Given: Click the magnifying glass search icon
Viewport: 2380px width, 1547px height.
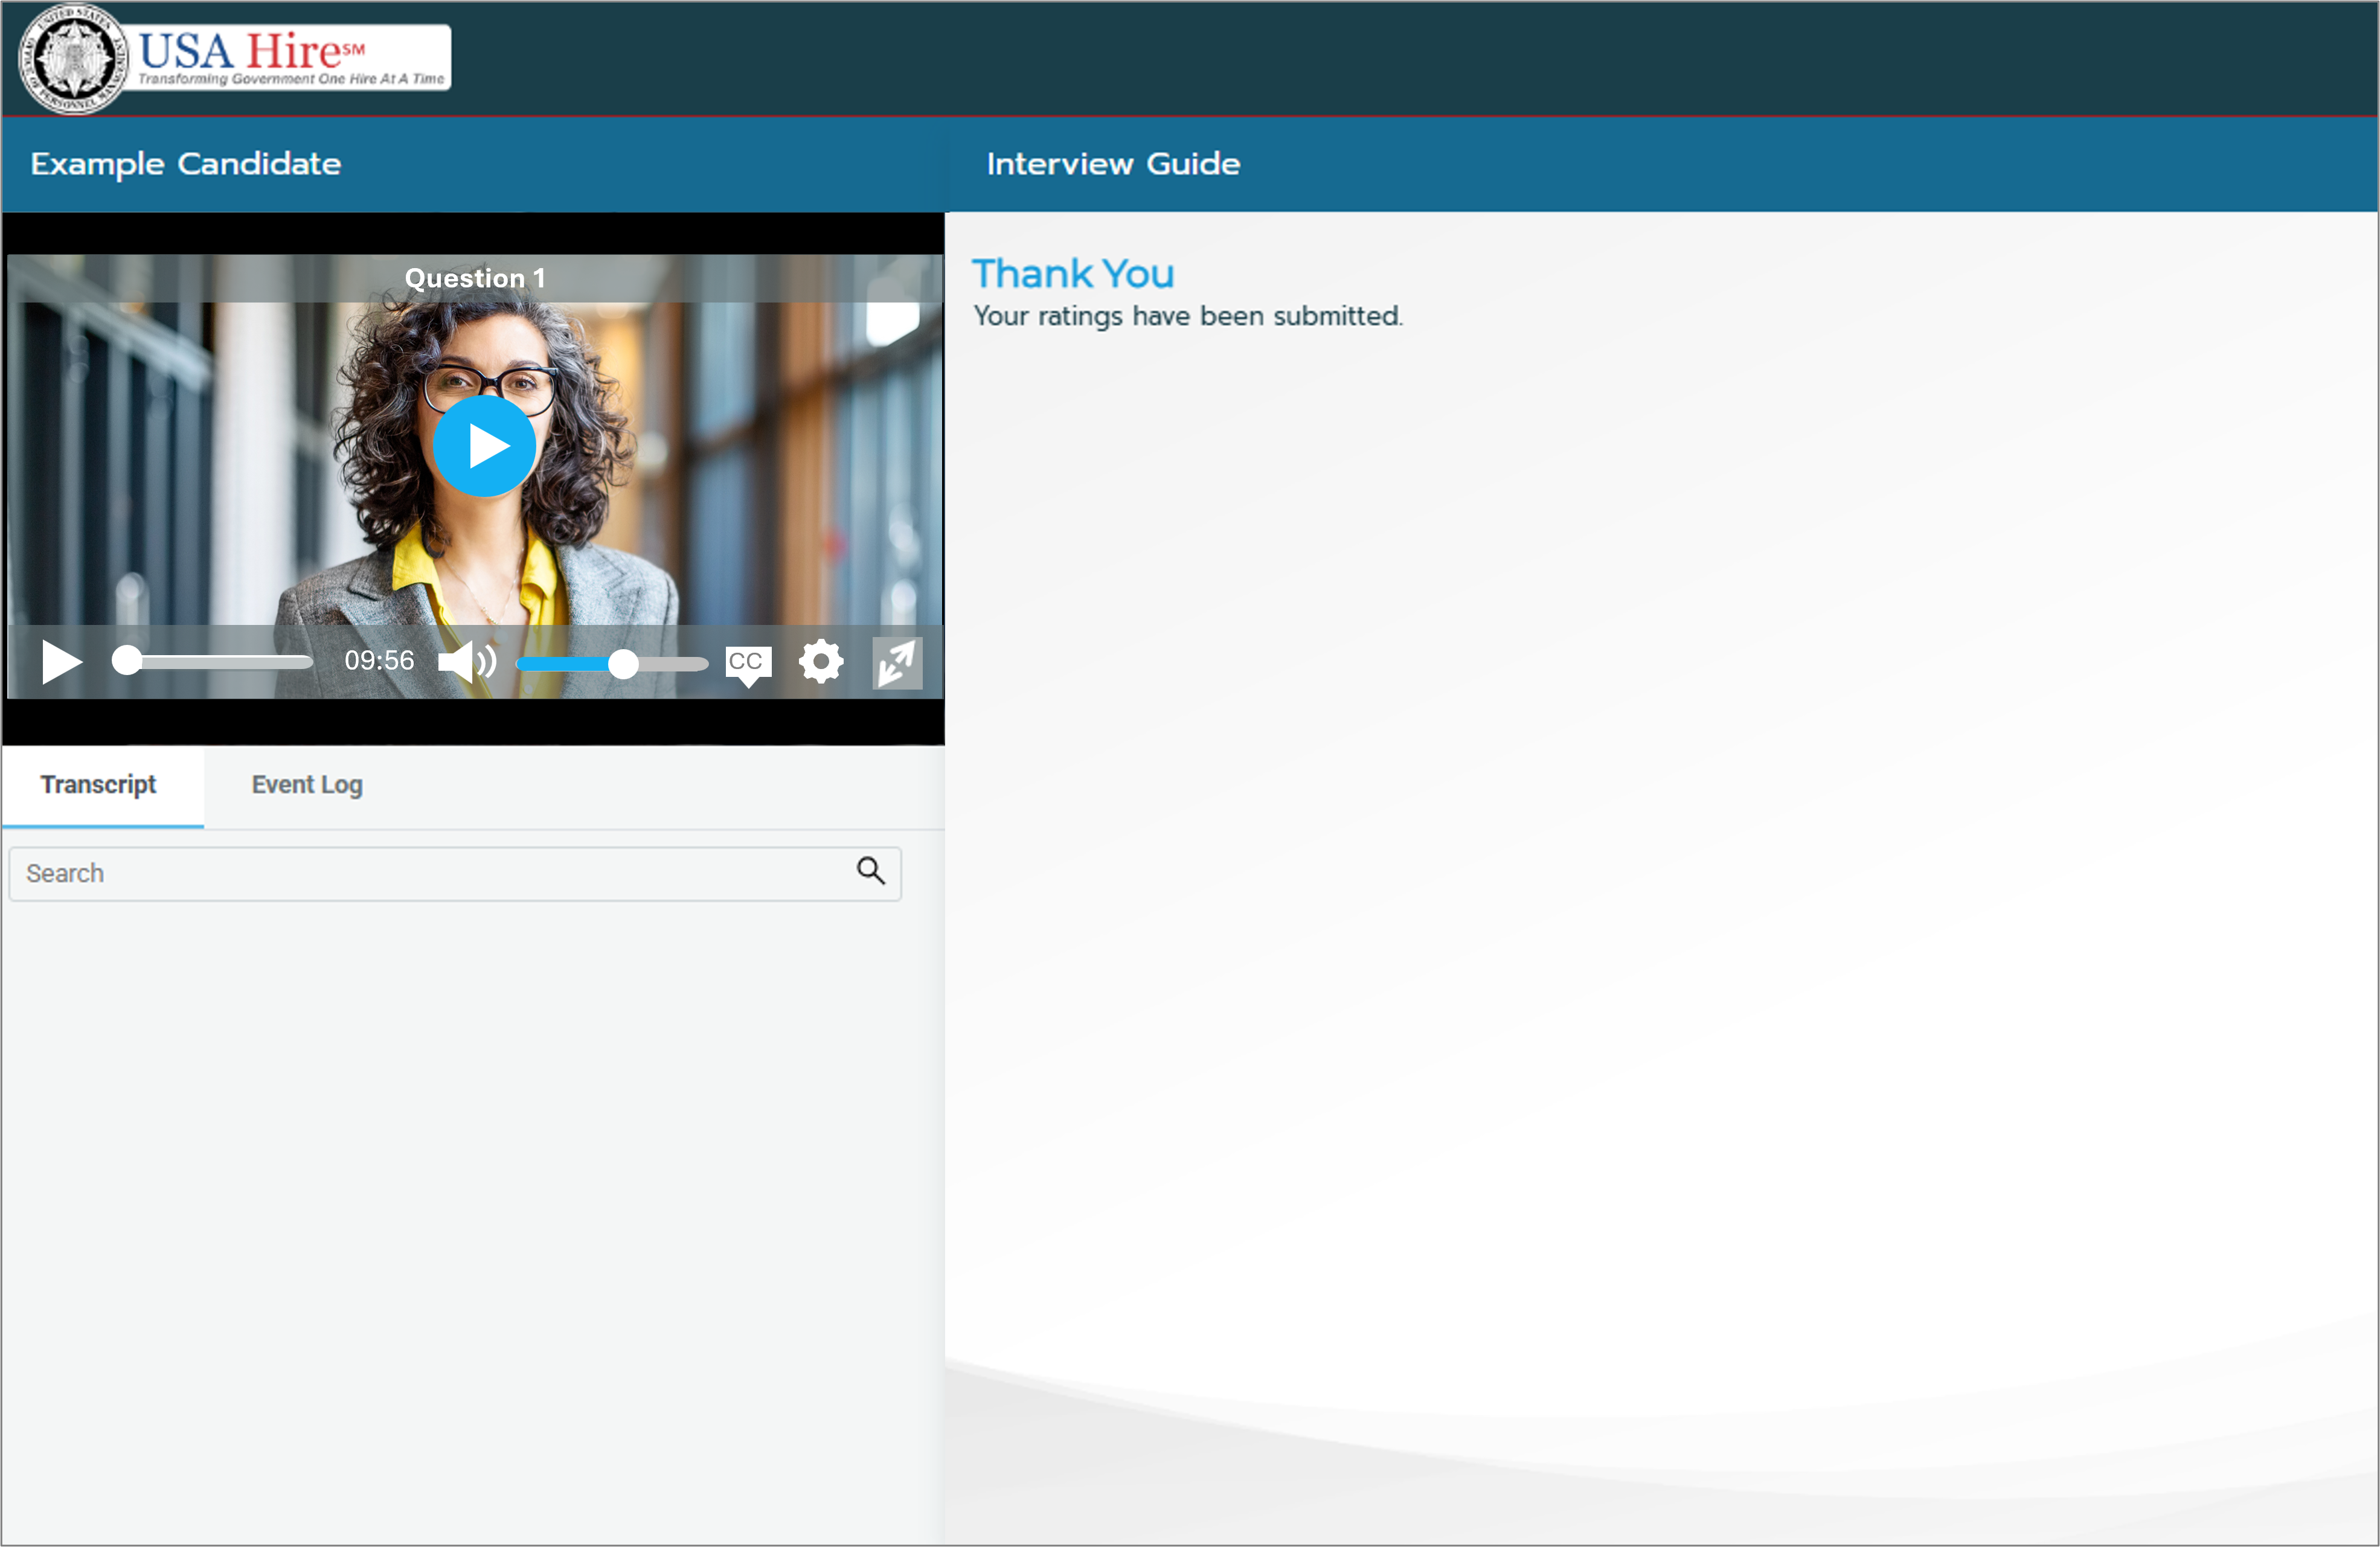Looking at the screenshot, I should 871,871.
